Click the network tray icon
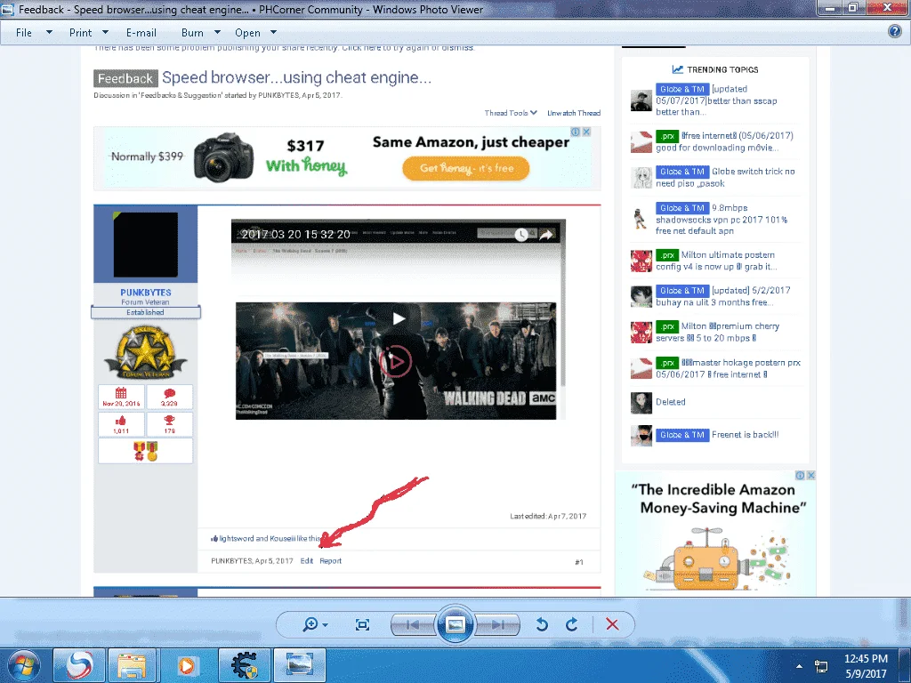911x683 pixels. [x=821, y=666]
